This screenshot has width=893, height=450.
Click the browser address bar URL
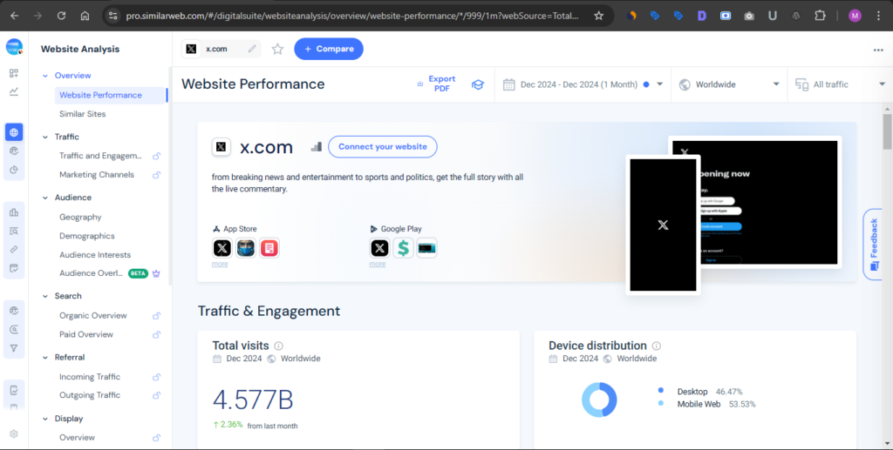[352, 16]
